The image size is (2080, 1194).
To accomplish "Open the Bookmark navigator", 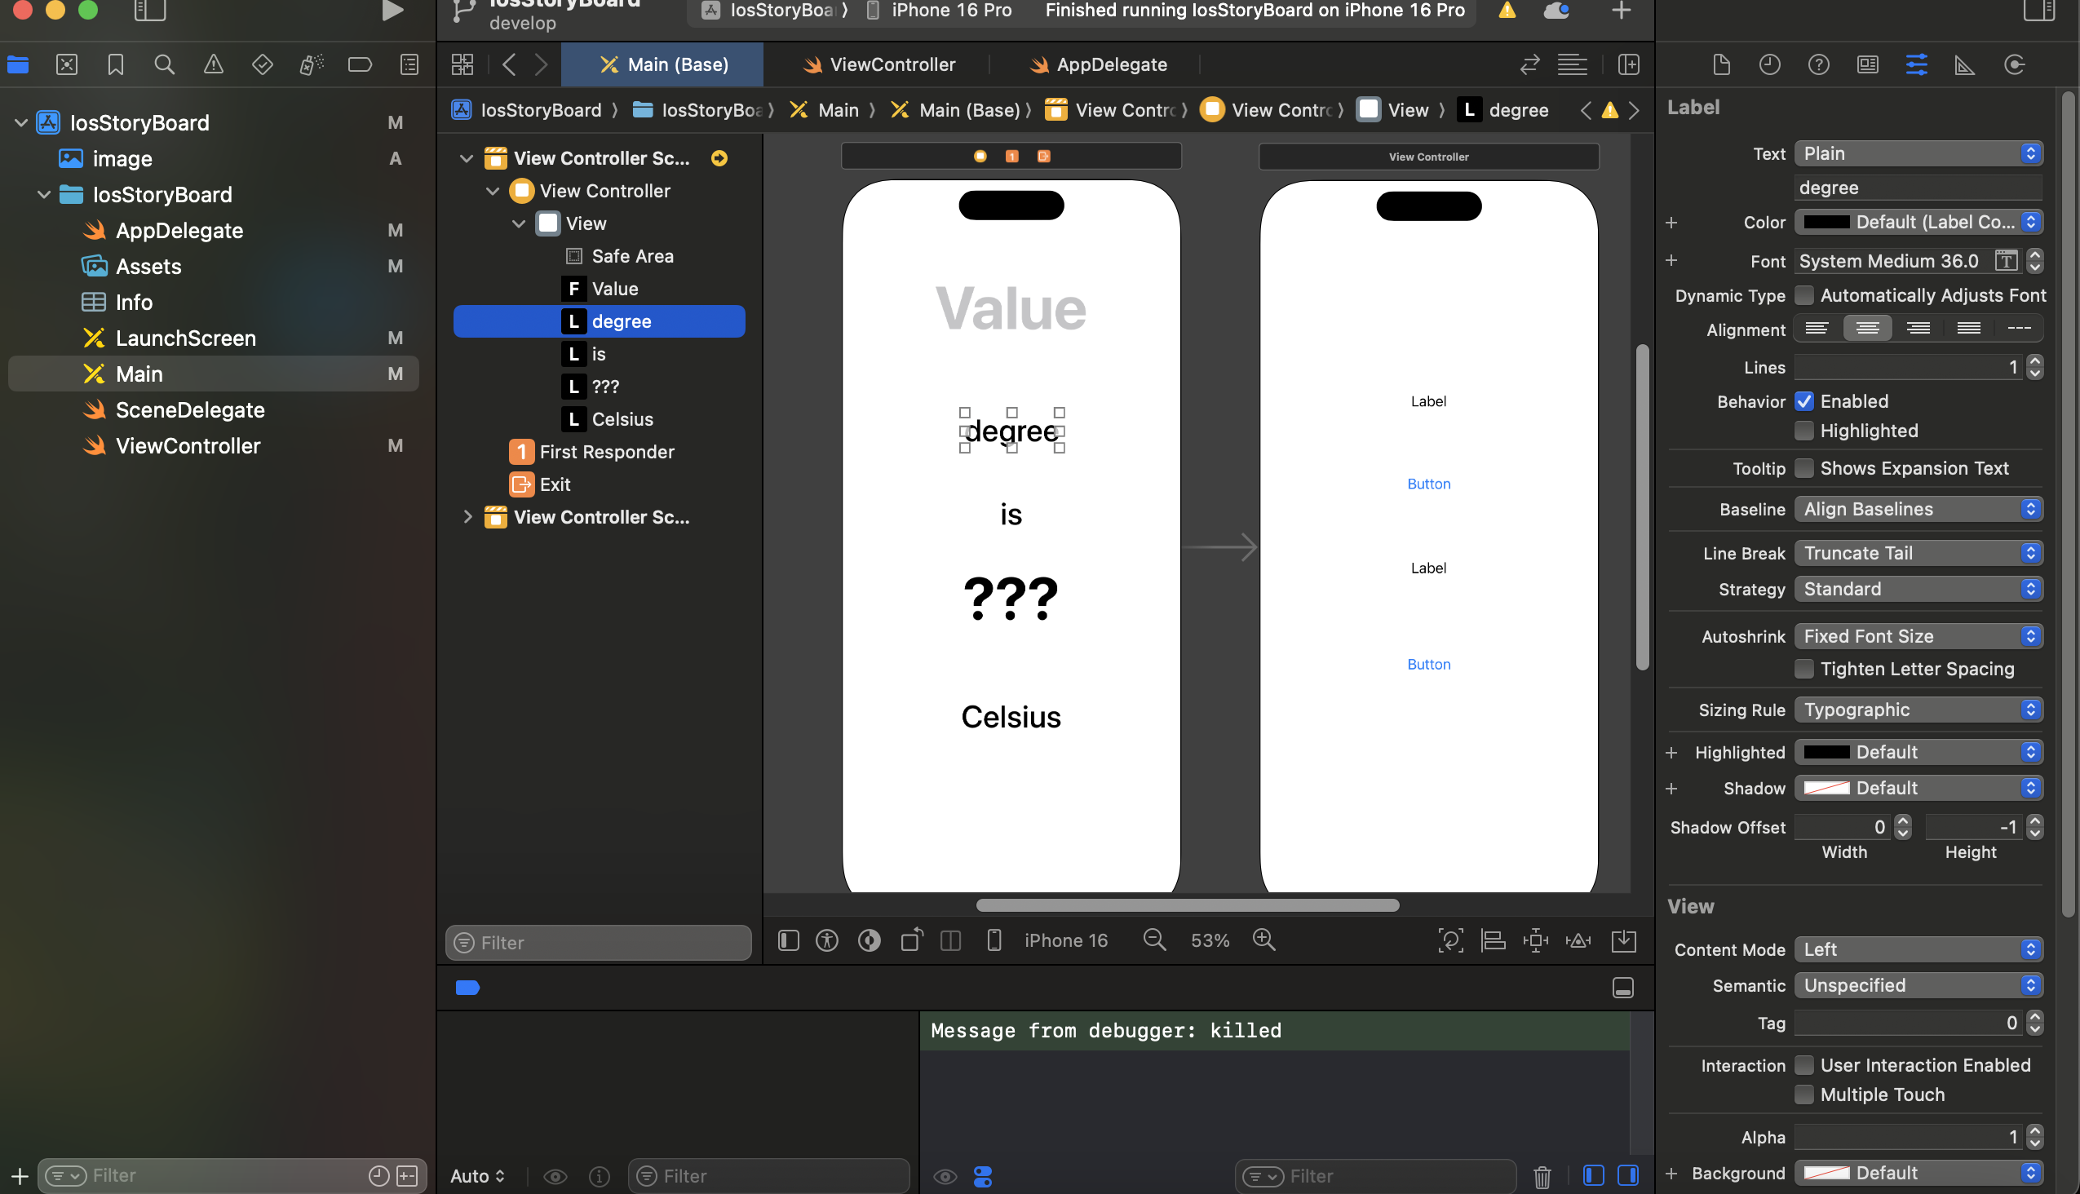I will tap(116, 64).
